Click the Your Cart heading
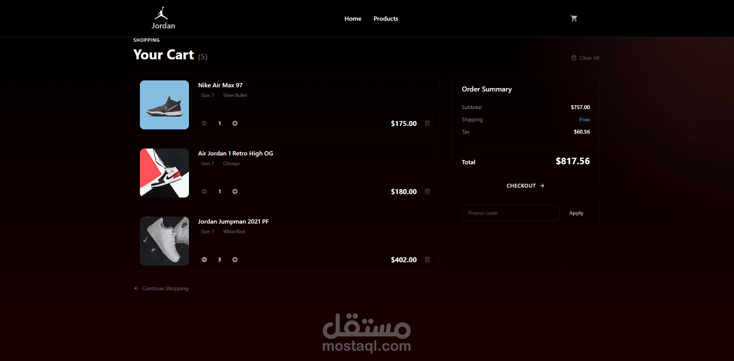734x361 pixels. (164, 55)
